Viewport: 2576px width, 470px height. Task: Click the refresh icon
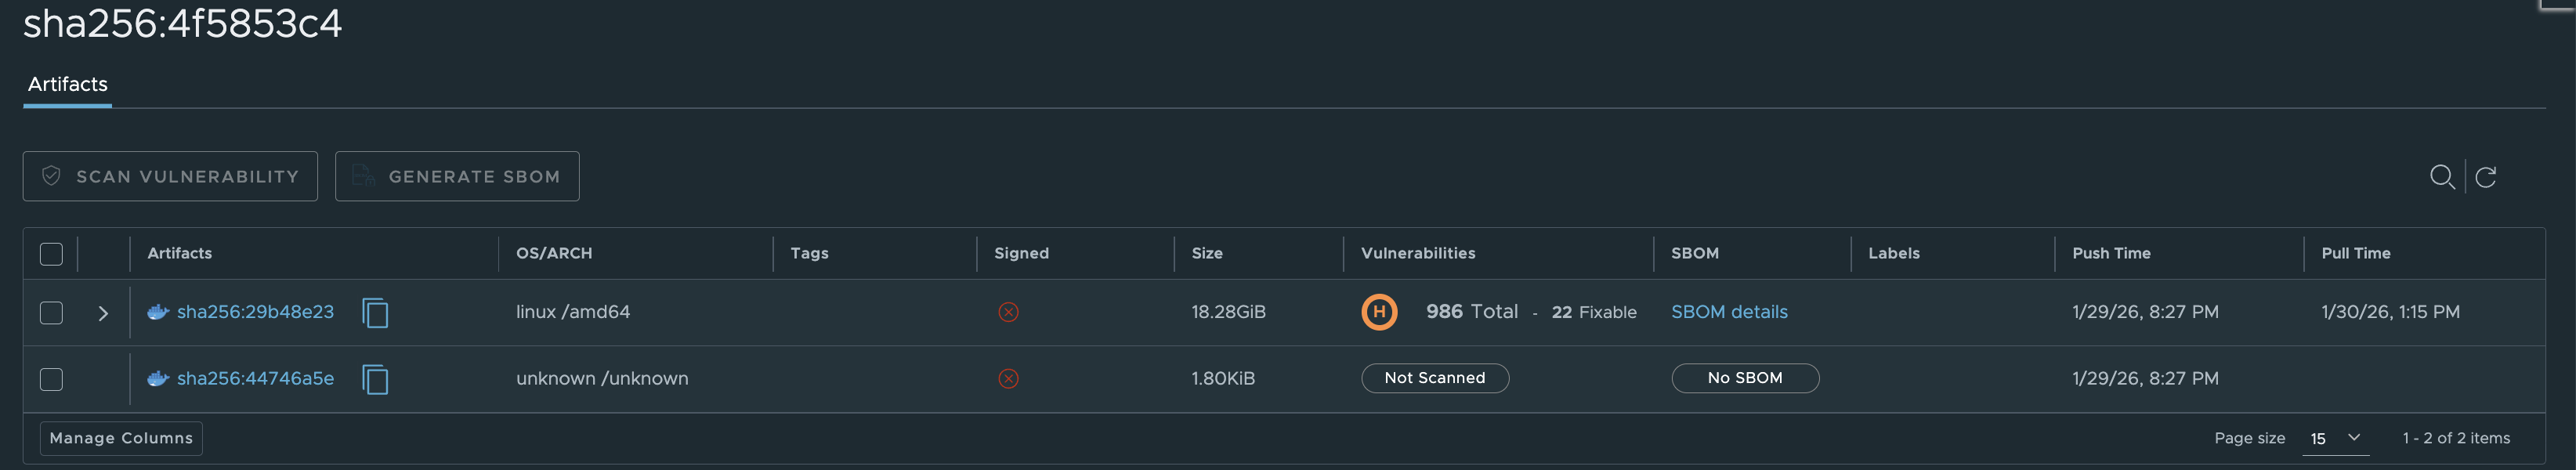tap(2486, 177)
